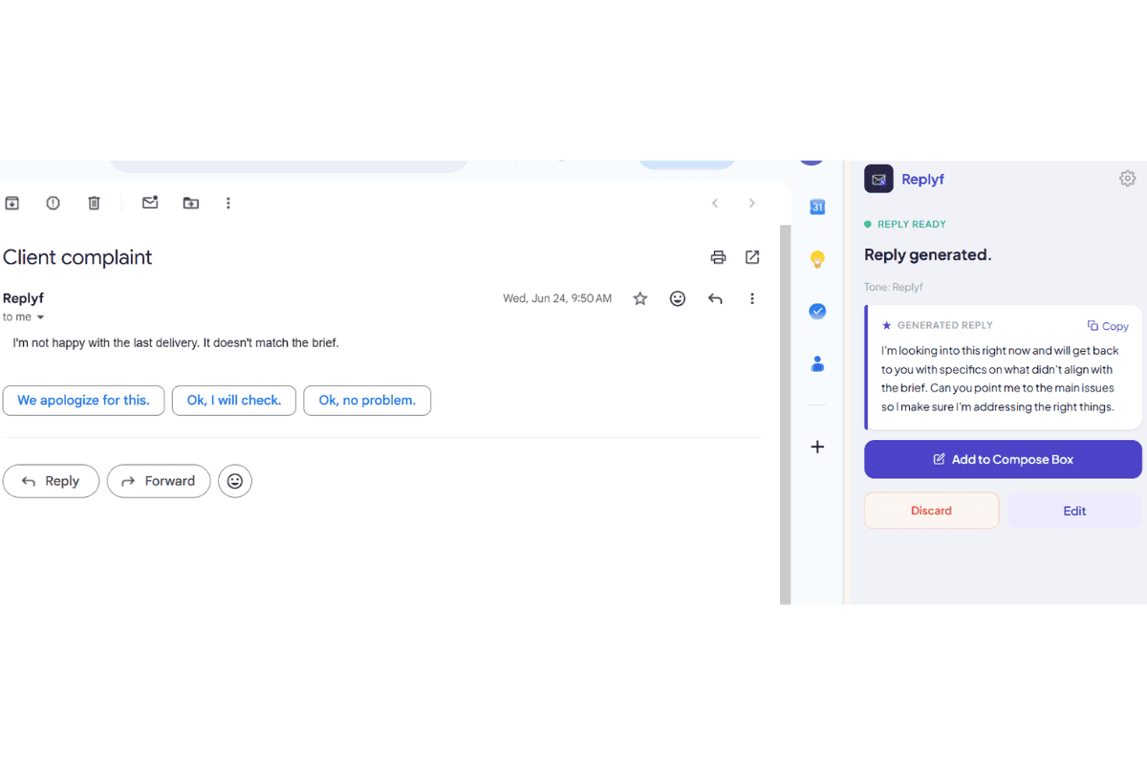Mark email as unread
1147x765 pixels.
click(x=150, y=203)
